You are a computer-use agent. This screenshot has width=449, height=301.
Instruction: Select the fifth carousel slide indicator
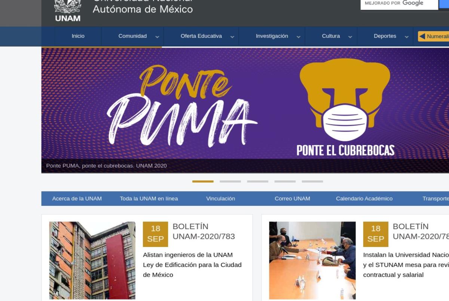tap(312, 181)
